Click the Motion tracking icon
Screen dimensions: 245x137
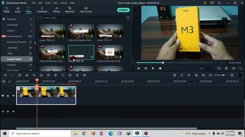tap(63, 75)
